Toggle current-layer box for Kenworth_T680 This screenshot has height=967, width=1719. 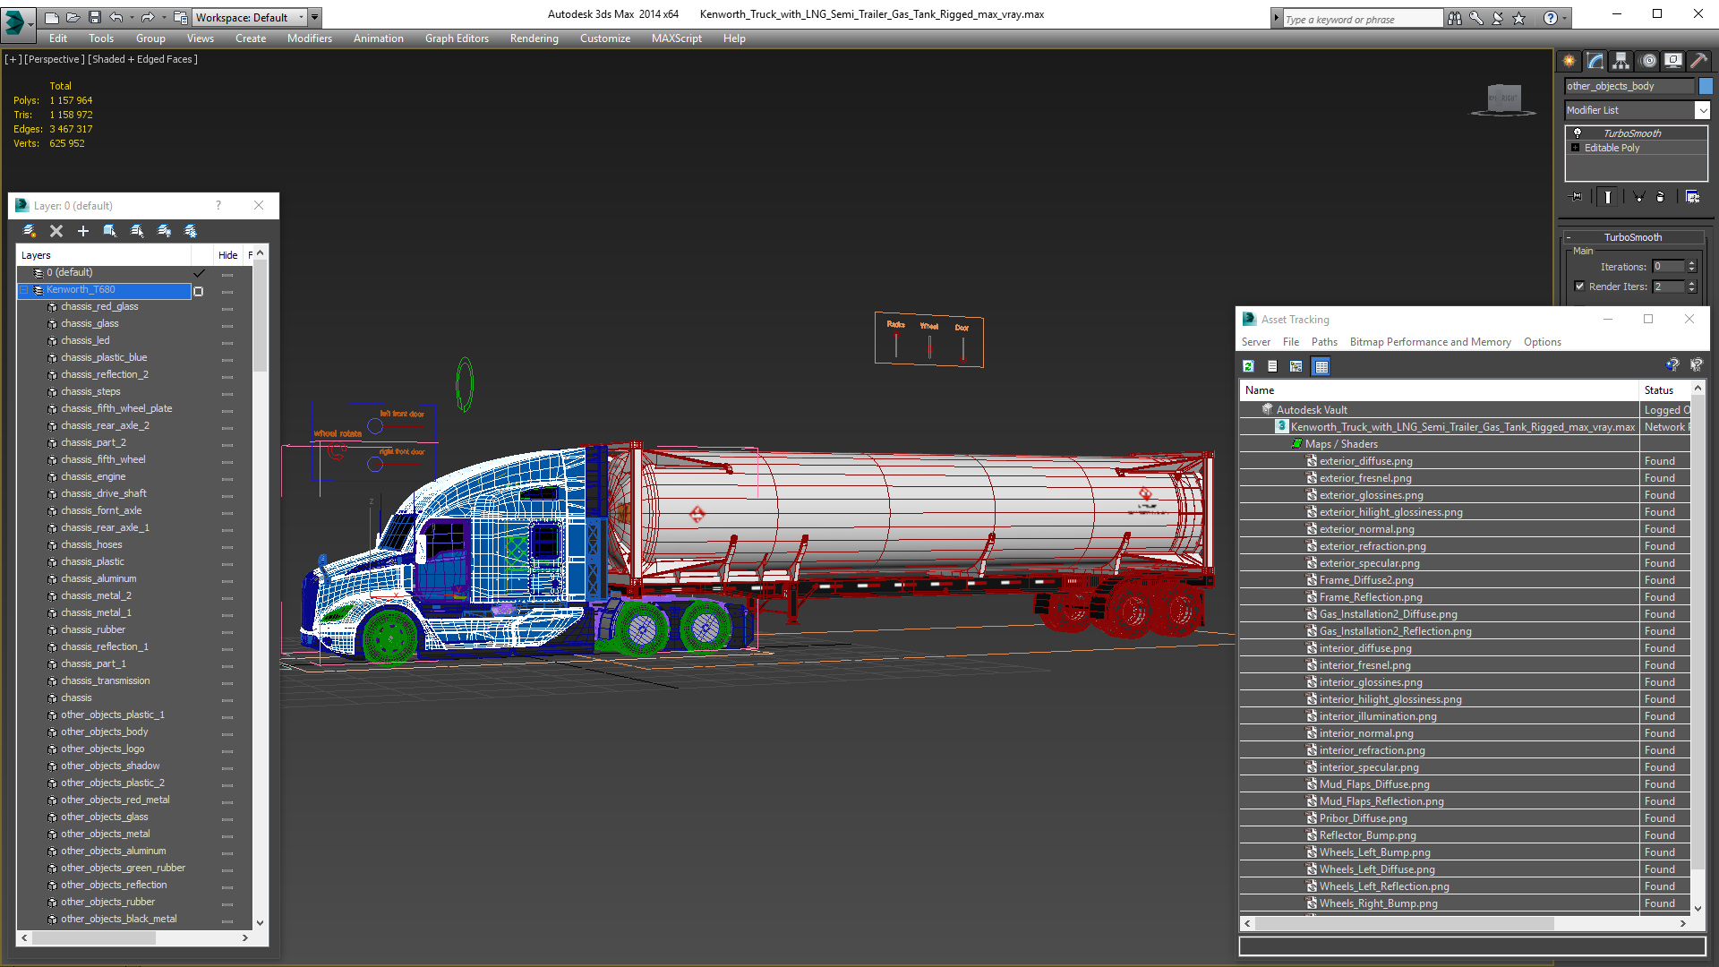pos(199,291)
